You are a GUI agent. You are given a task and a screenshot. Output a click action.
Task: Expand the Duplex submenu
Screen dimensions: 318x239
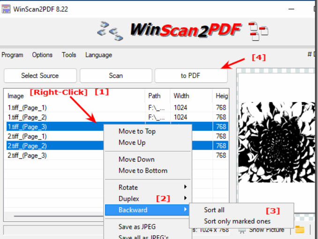point(148,199)
